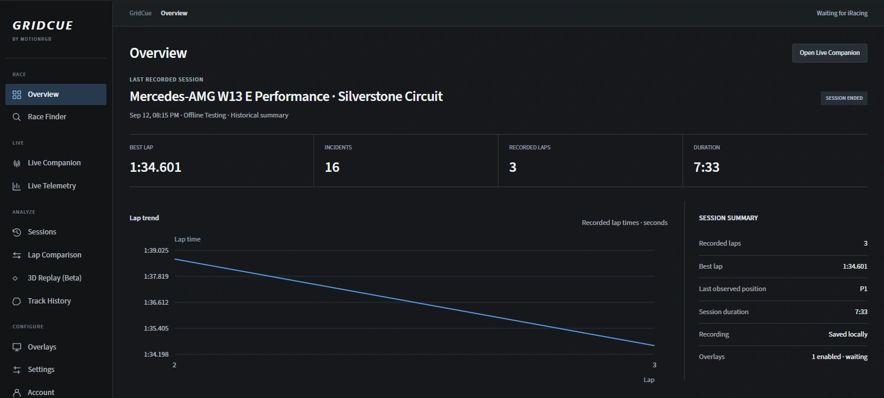The image size is (884, 398).
Task: Click the SESSION ENDED badge
Action: tap(844, 98)
